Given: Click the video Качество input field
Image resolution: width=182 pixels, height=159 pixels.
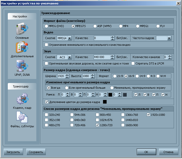Looking at the screenshot, I should pos(102,38).
